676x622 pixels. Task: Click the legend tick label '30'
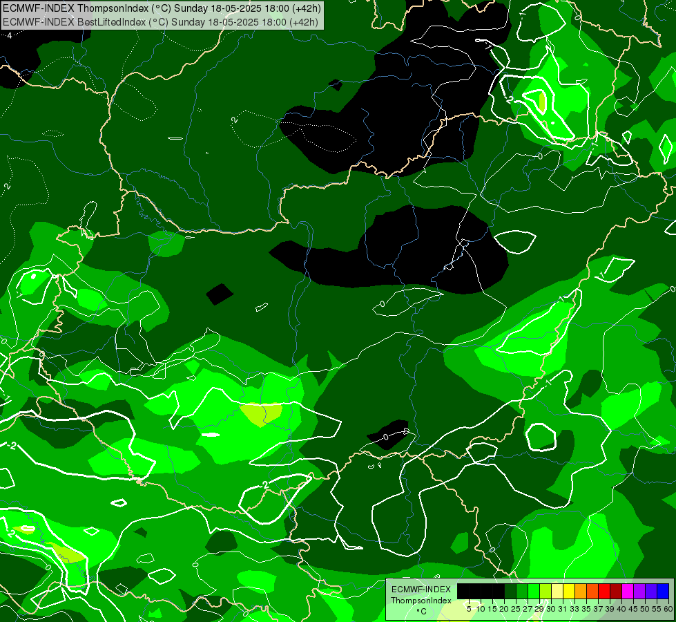(x=551, y=609)
